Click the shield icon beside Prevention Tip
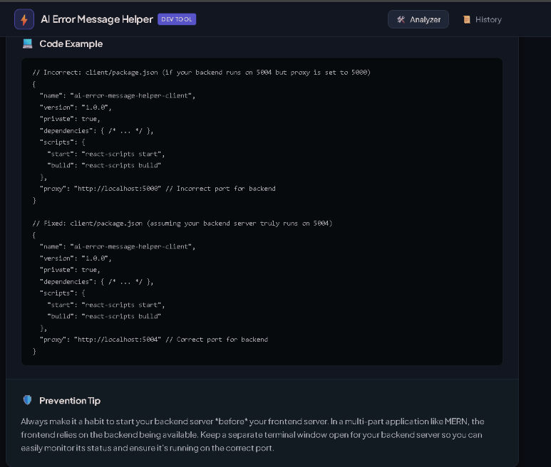Screen dimensions: 551x467 coord(27,400)
